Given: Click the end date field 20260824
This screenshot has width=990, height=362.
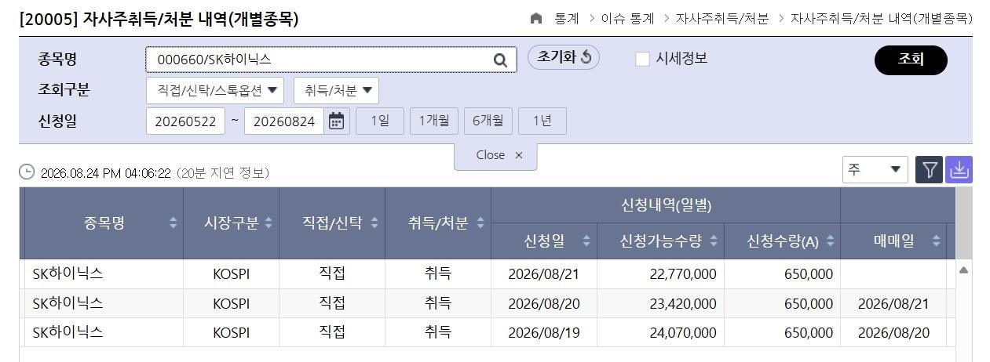Looking at the screenshot, I should click(284, 121).
